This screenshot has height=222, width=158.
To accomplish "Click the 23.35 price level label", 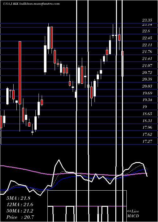I will coord(147,21).
